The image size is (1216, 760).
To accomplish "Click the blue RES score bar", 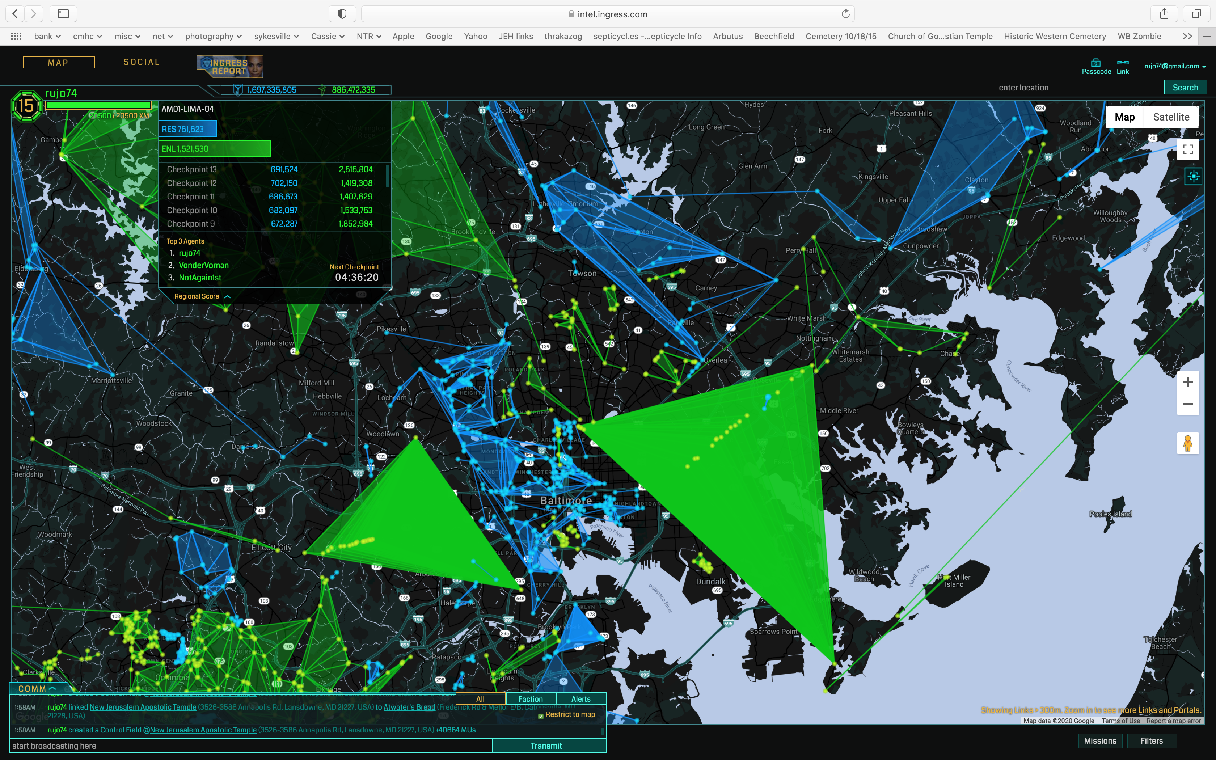I will (188, 129).
